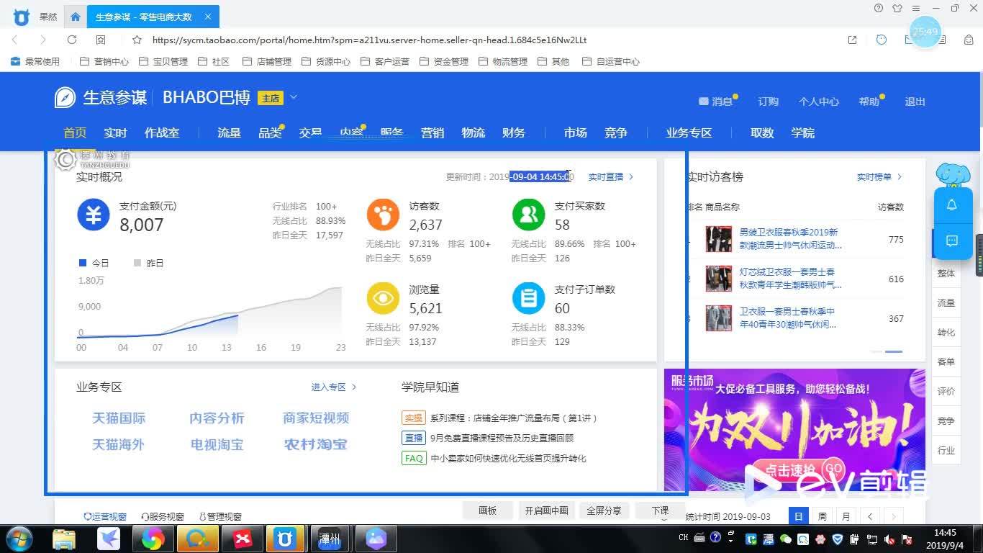This screenshot has width=983, height=553.
Task: Open the 营销中心 bookmark folder
Action: tap(104, 62)
